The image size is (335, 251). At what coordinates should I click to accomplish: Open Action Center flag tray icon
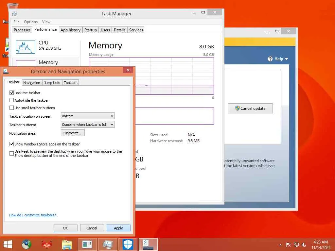pyautogui.click(x=288, y=245)
